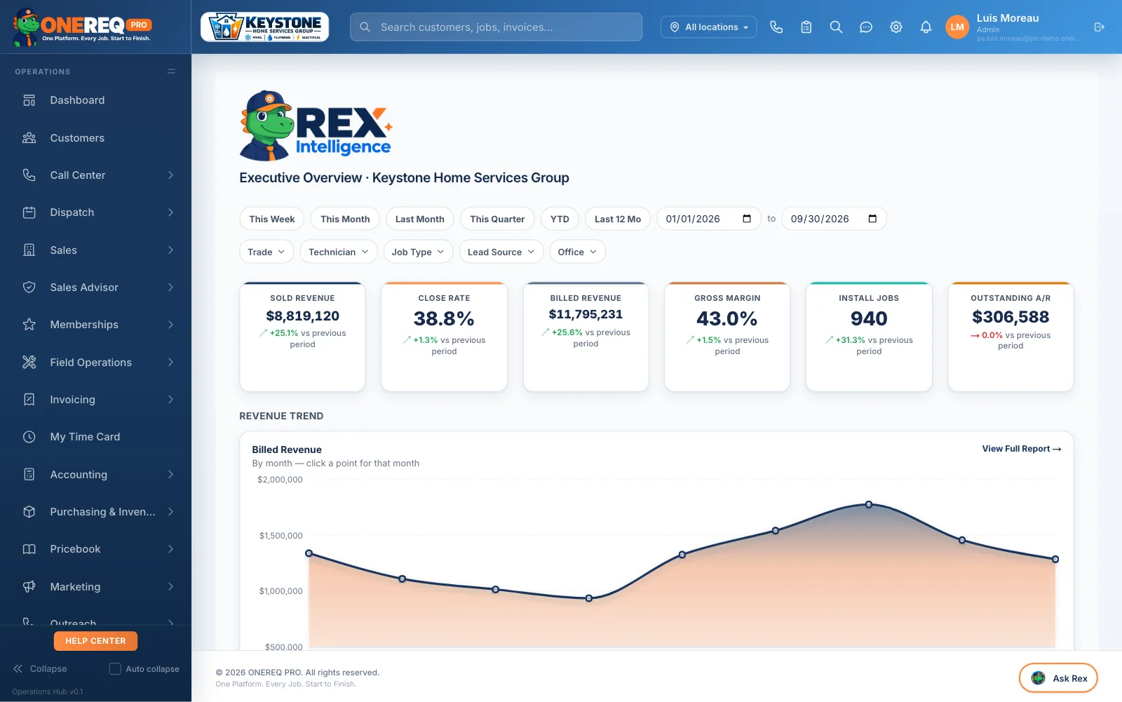Click the Ask Rex button

(x=1058, y=678)
